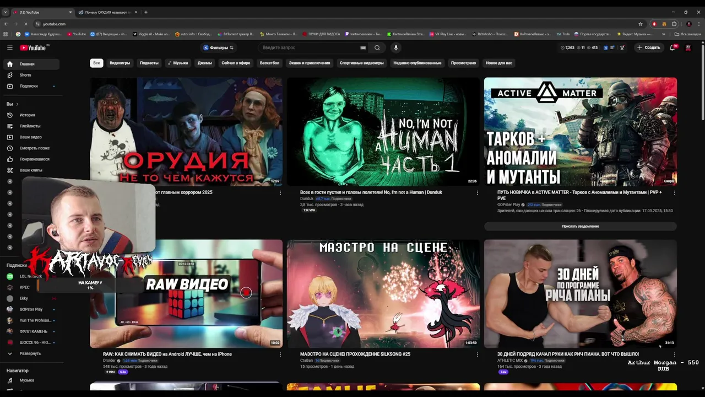Select Экшен и приключения chip
This screenshot has width=705, height=397.
point(310,63)
